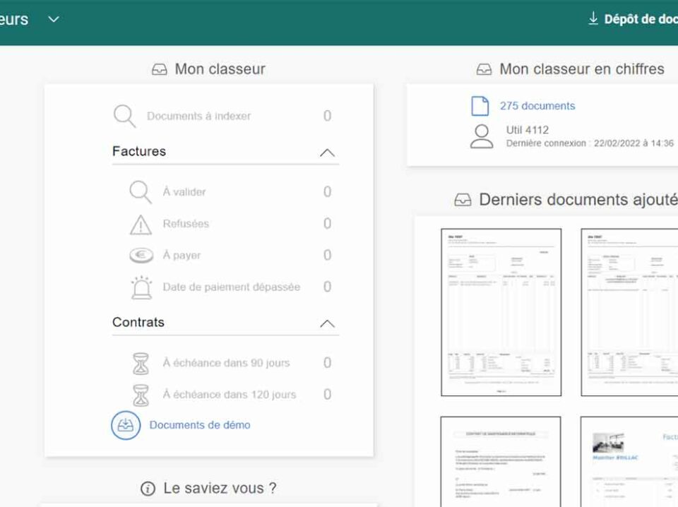
Task: Click the magnifier icon beside Documents à indexer
Action: [x=124, y=116]
